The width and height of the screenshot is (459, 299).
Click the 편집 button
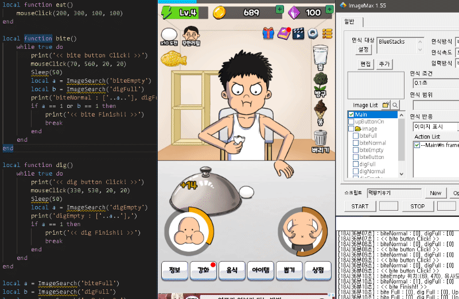click(365, 64)
